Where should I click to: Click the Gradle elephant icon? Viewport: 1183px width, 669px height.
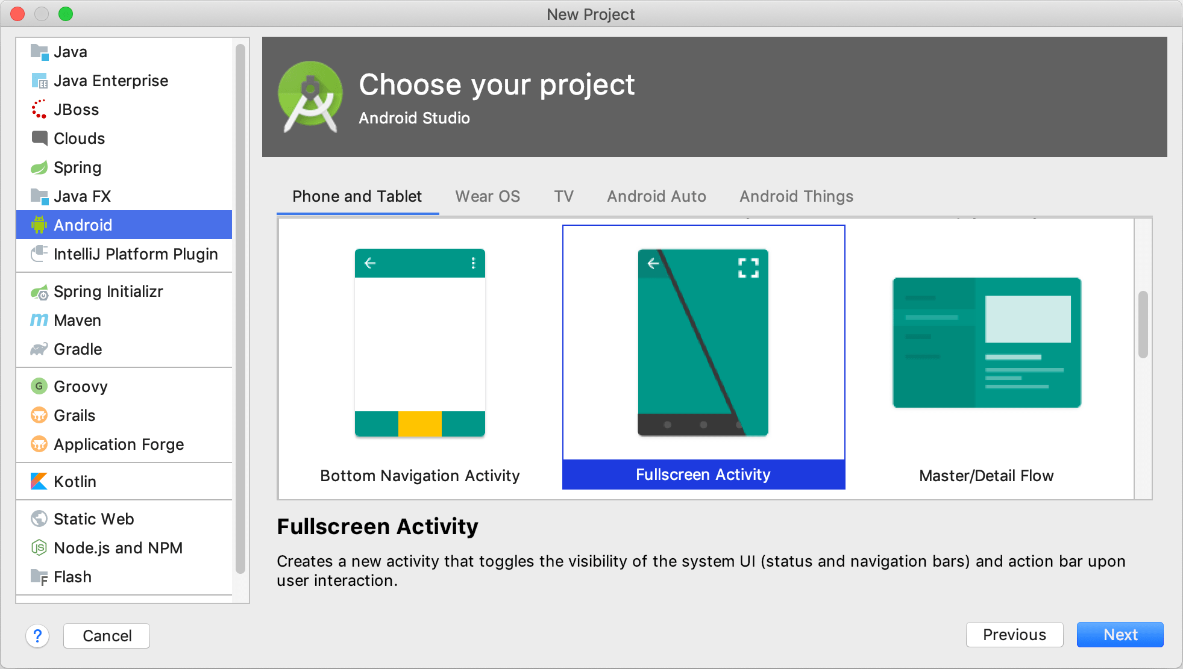[x=39, y=349]
